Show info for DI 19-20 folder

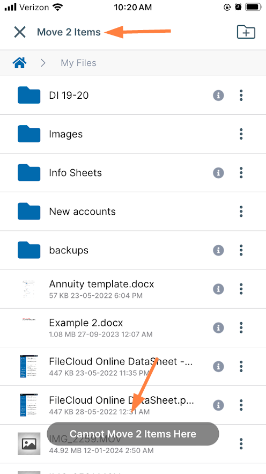[x=218, y=96]
